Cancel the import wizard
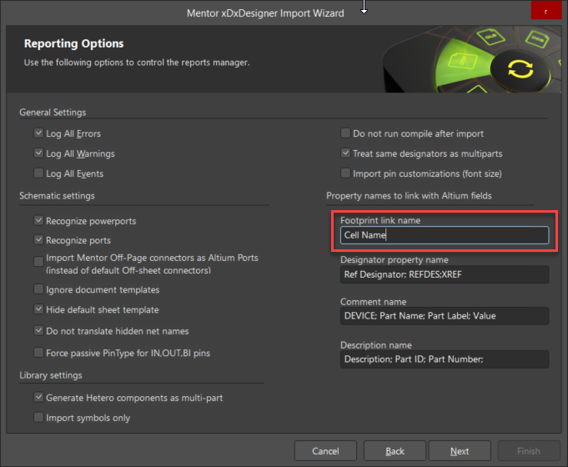Screen dimensions: 568x467 [325, 451]
